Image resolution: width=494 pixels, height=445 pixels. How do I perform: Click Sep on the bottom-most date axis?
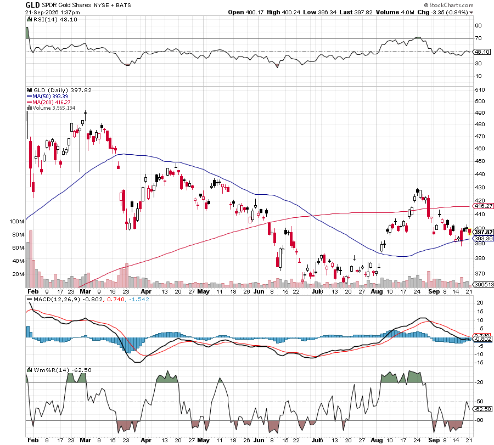point(434,440)
